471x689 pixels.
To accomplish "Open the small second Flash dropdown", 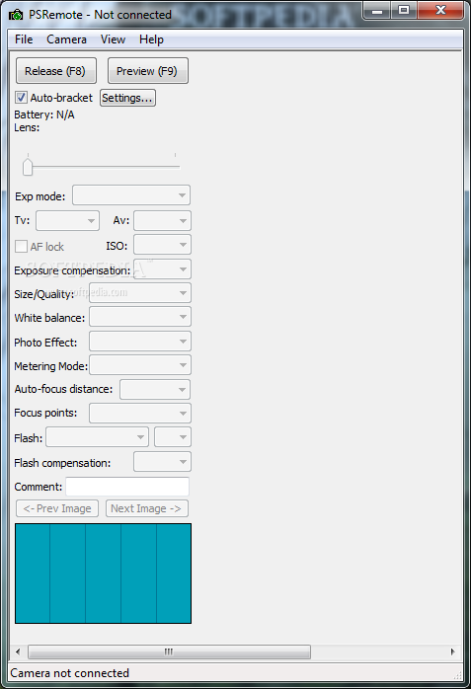I will (x=173, y=437).
